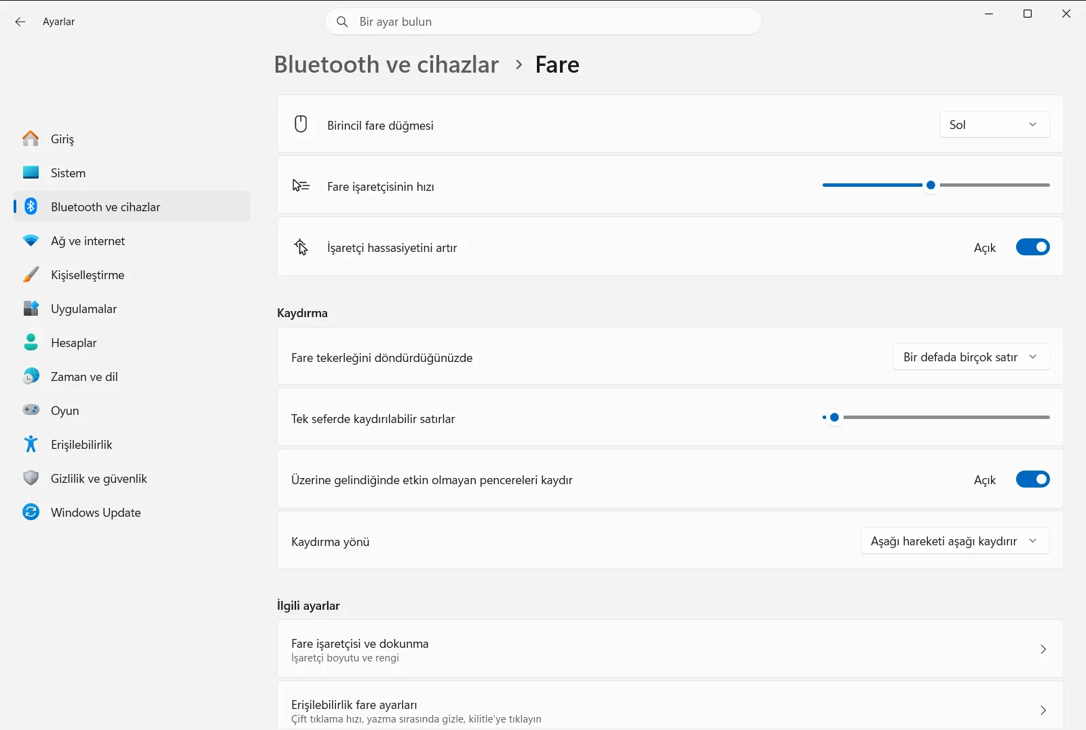This screenshot has width=1086, height=730.
Task: Open the Bir defada birçok satır dropdown
Action: pyautogui.click(x=971, y=357)
